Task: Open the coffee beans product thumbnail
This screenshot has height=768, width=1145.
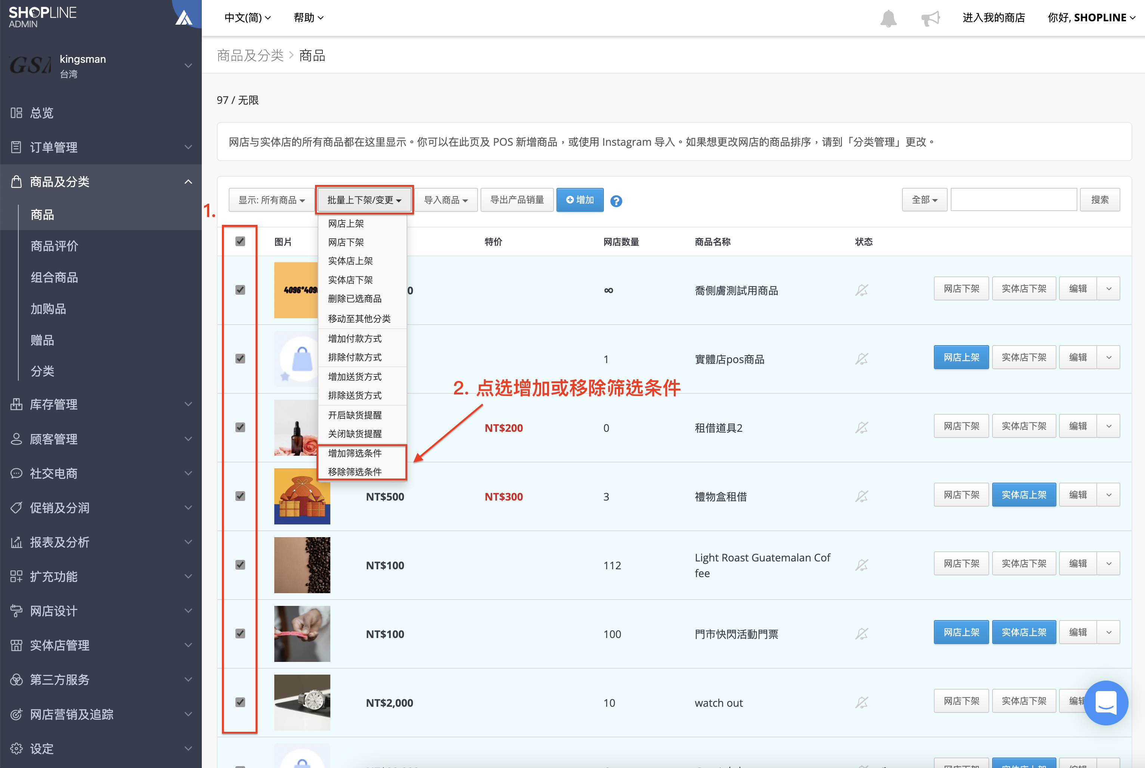Action: pyautogui.click(x=302, y=565)
